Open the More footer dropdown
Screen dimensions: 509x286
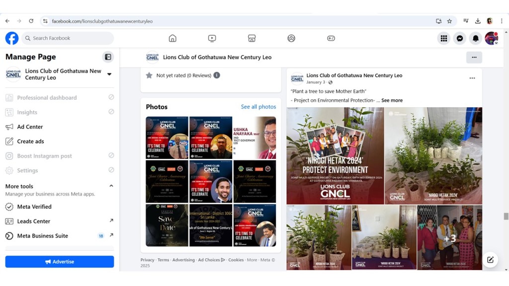coord(252,260)
